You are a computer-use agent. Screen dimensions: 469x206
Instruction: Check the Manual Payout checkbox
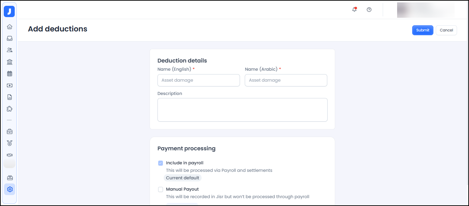[161, 189]
